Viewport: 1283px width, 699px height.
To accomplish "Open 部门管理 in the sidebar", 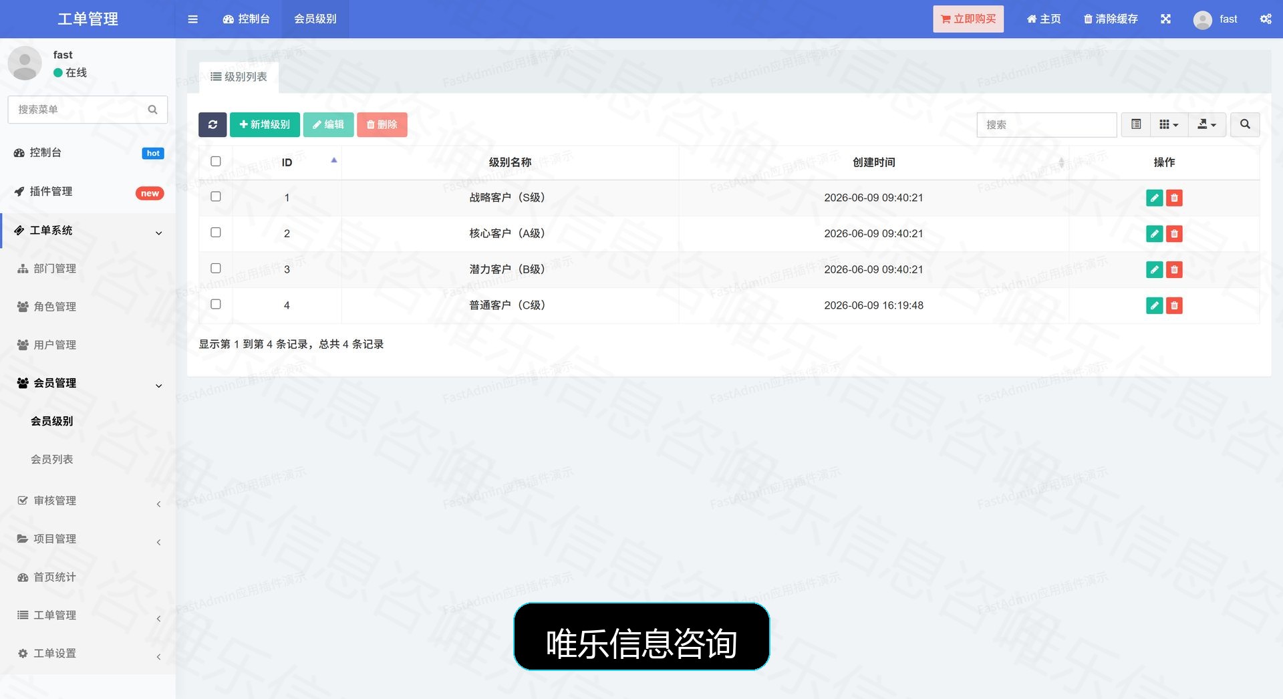I will click(55, 269).
